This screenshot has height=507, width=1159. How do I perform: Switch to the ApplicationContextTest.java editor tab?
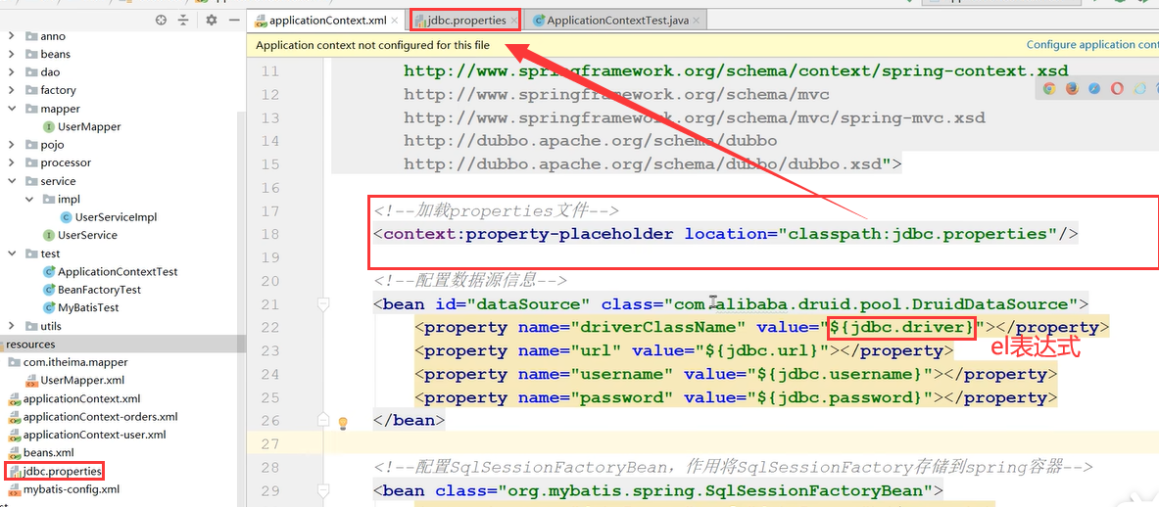click(617, 21)
